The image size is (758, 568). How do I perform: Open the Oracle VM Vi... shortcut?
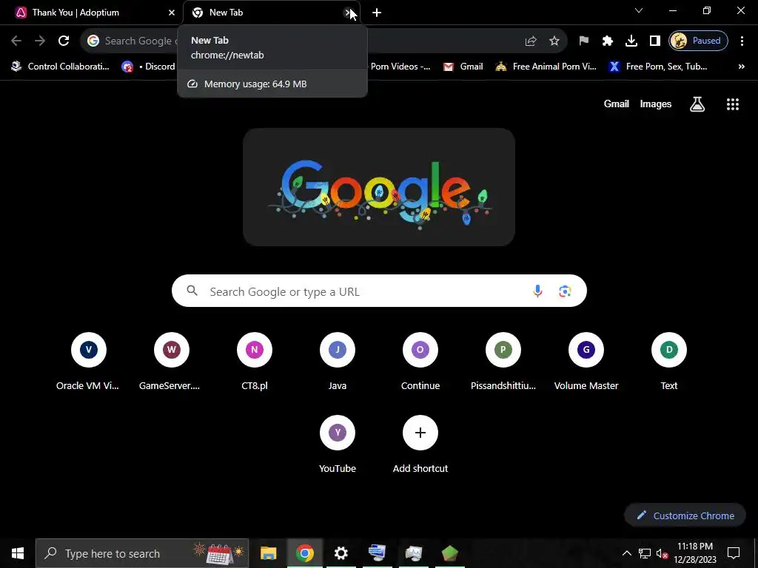(88, 361)
